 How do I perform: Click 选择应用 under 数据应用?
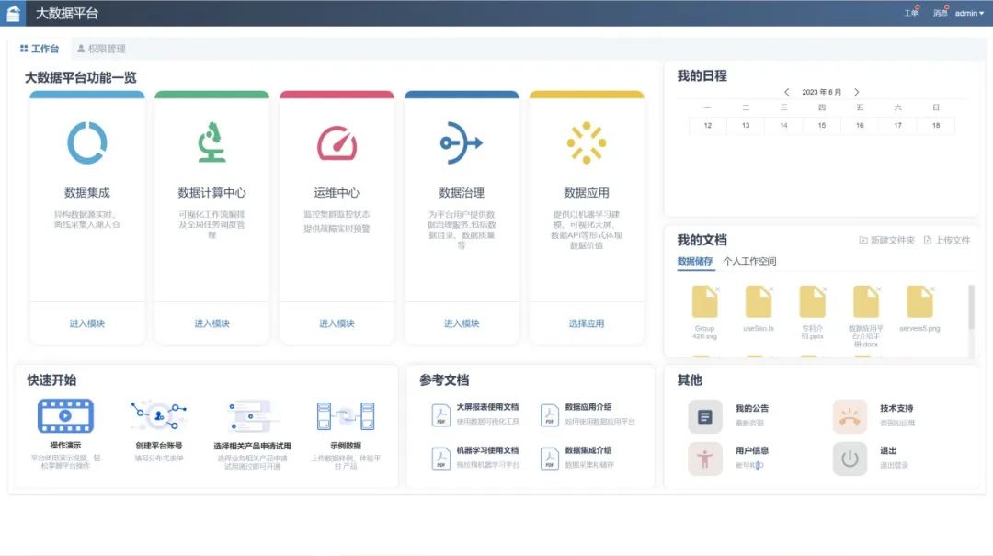click(x=587, y=323)
